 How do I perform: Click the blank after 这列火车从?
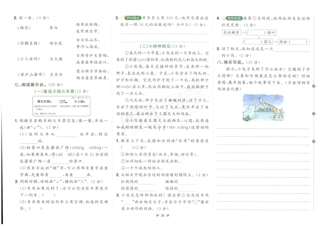click(67, 135)
